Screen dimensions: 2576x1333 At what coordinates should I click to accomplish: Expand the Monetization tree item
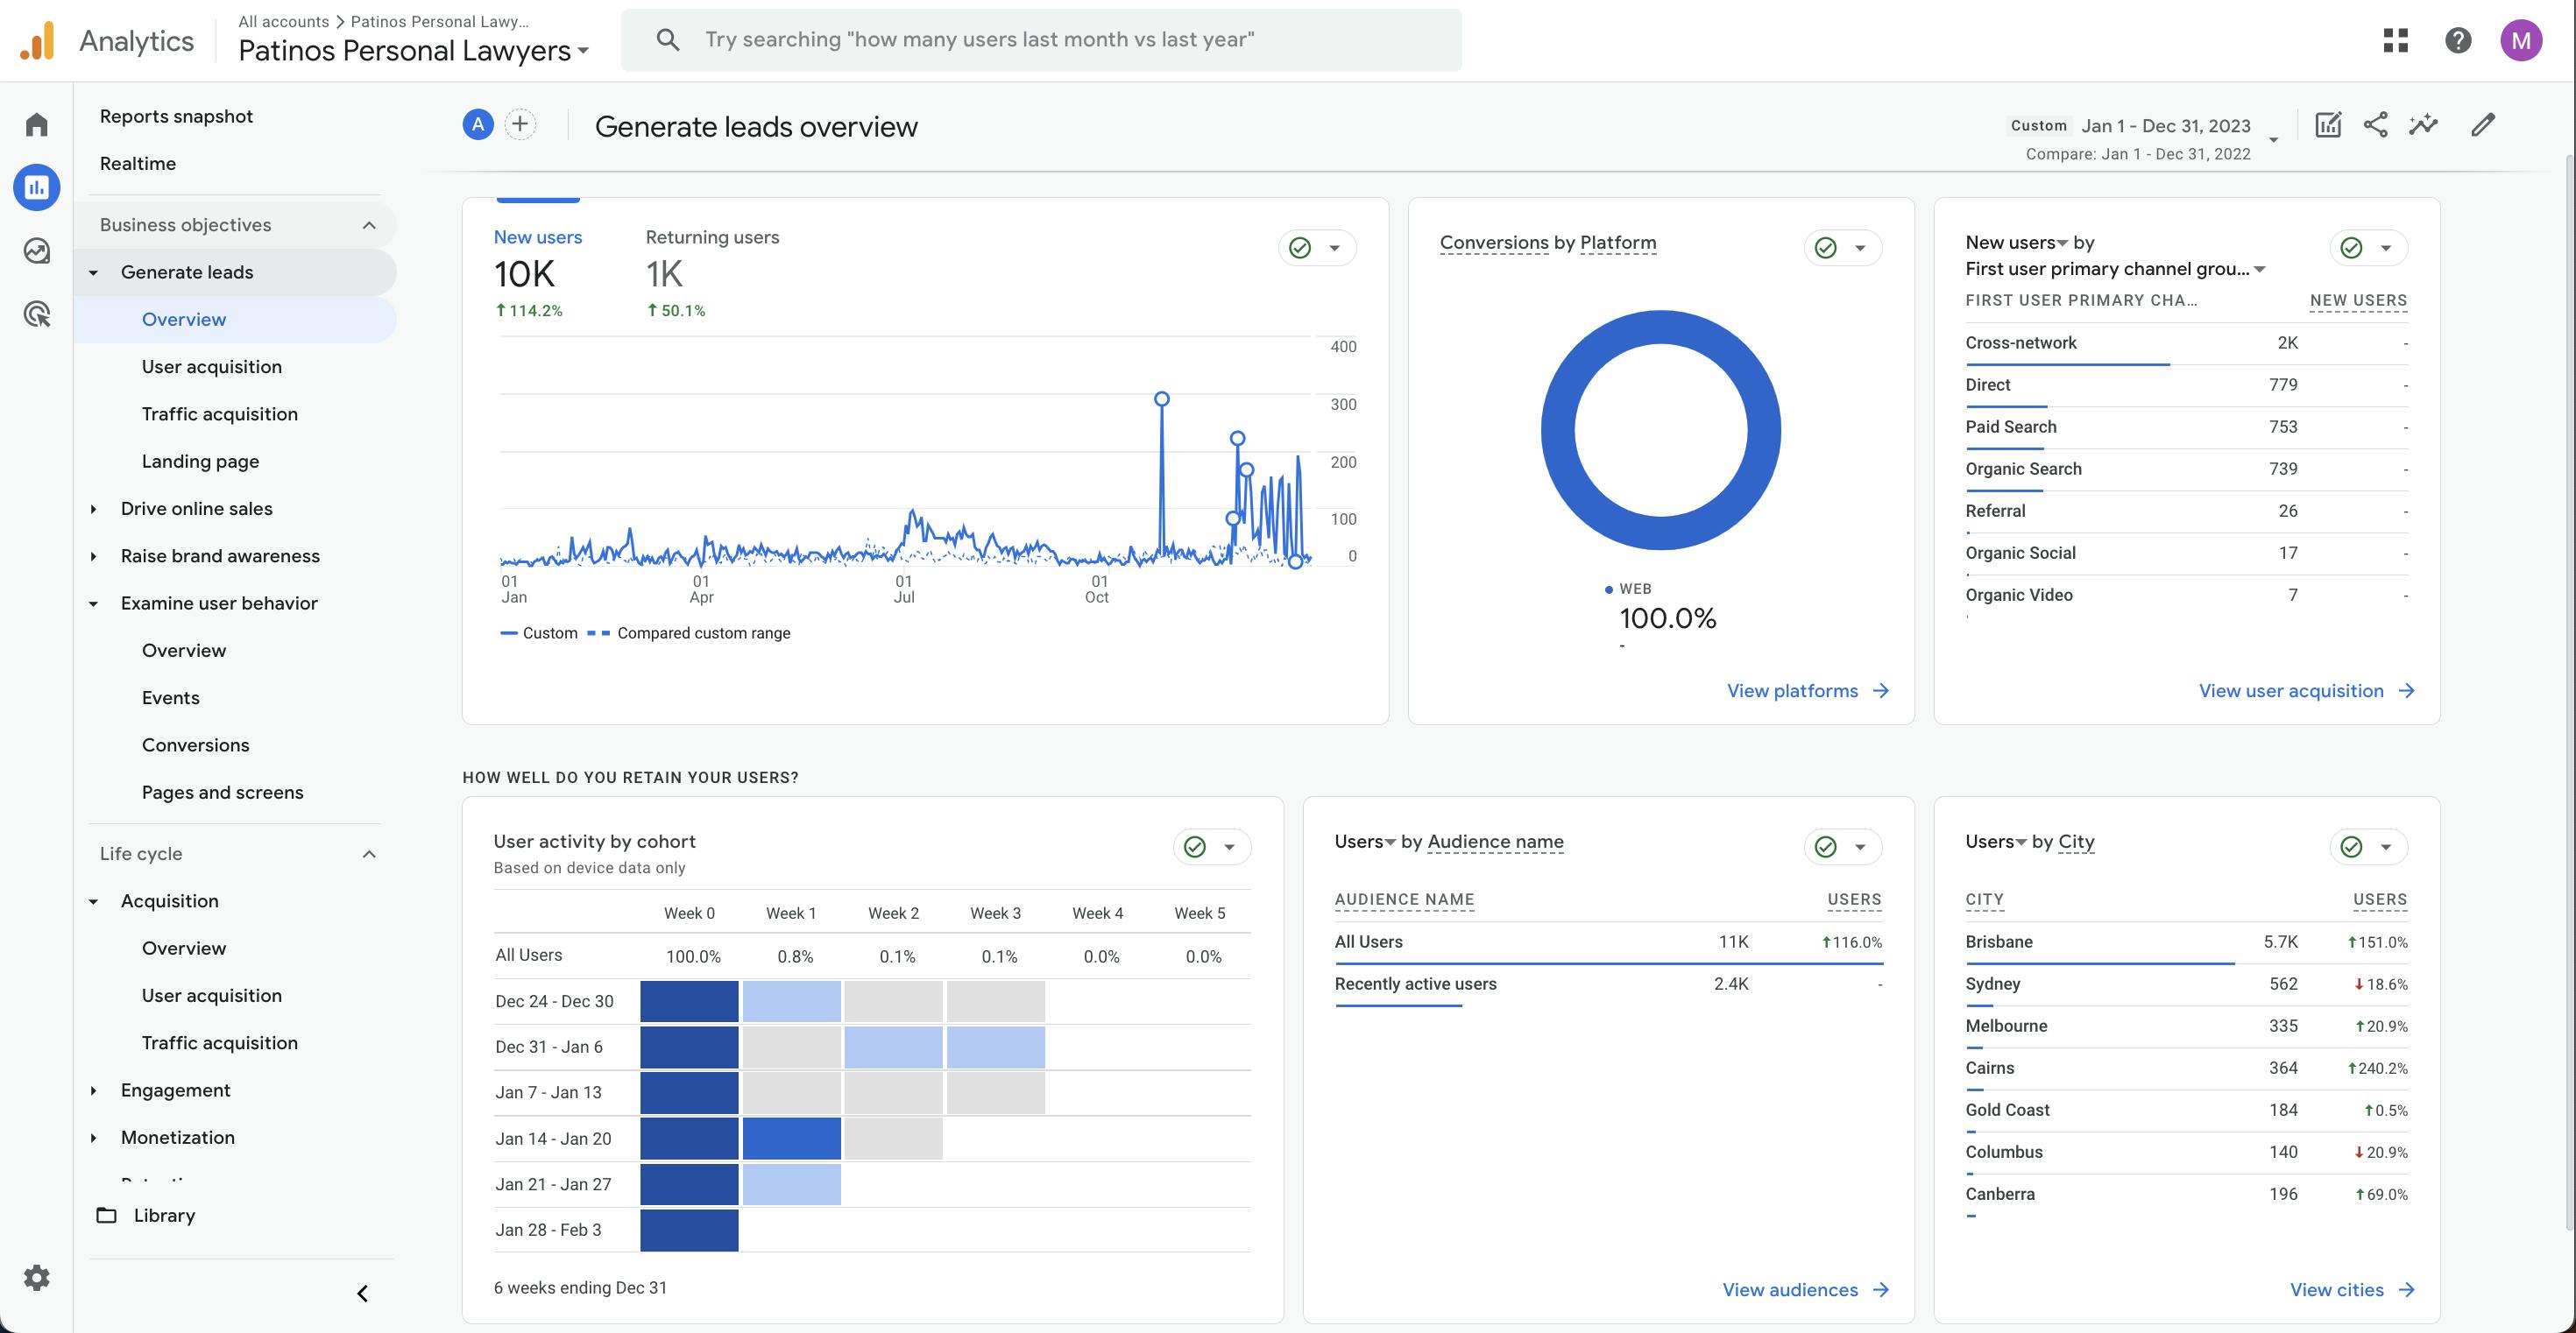93,1139
